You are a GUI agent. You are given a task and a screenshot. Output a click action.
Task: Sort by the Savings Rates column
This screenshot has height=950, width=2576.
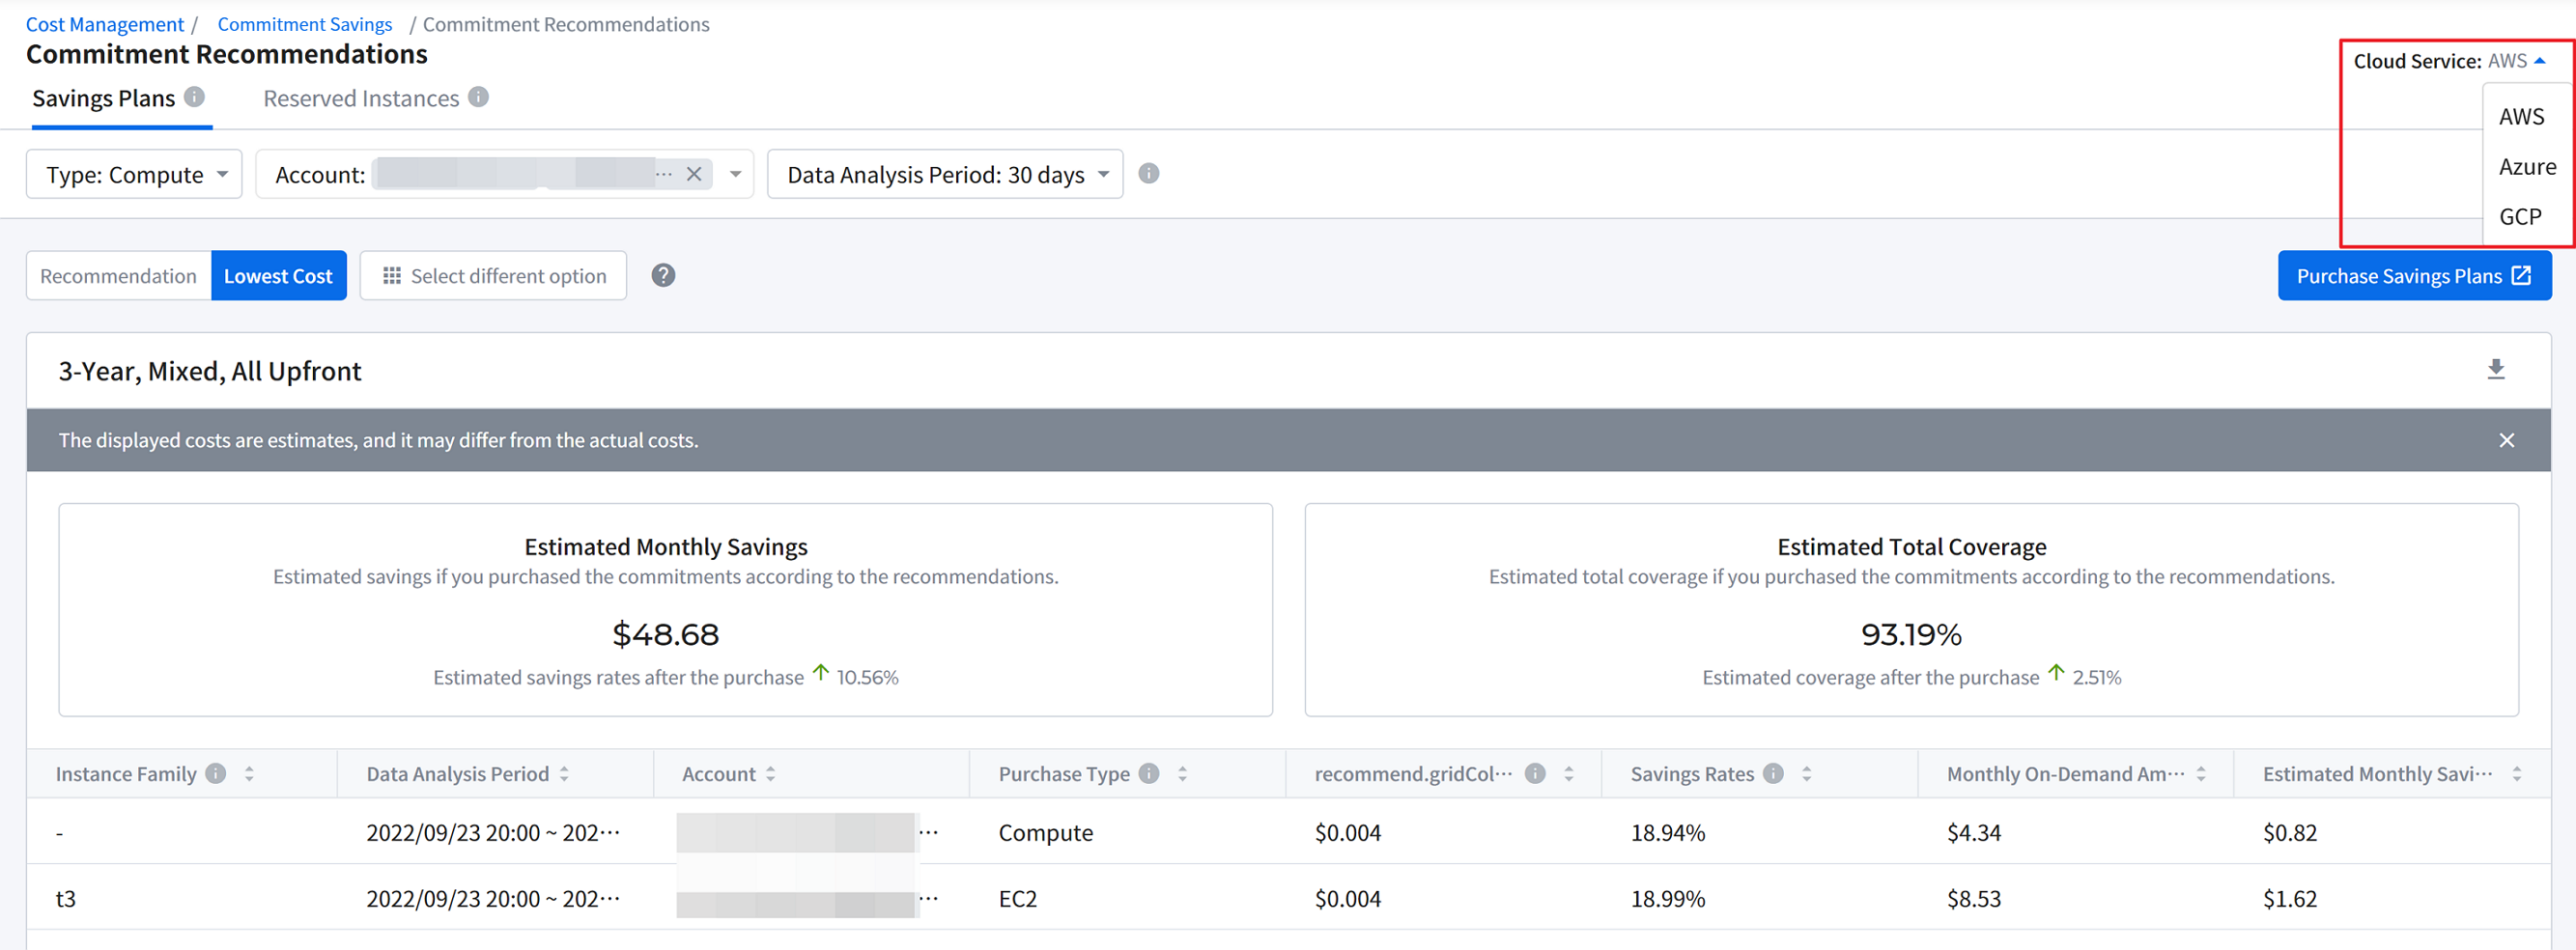pos(1806,774)
